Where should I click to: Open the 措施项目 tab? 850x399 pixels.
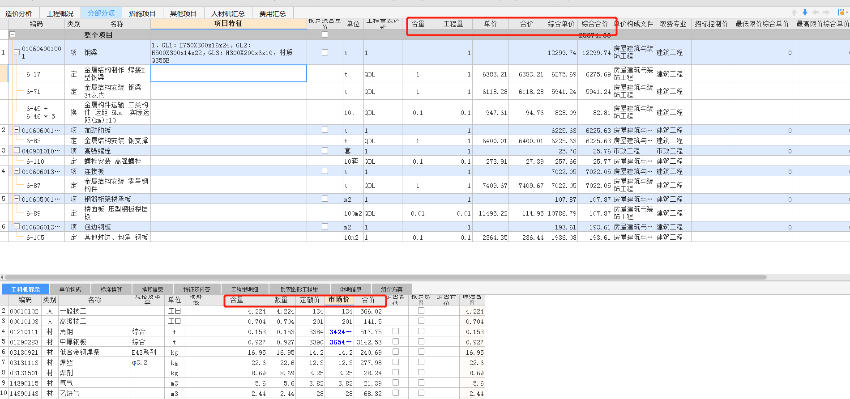coord(142,13)
